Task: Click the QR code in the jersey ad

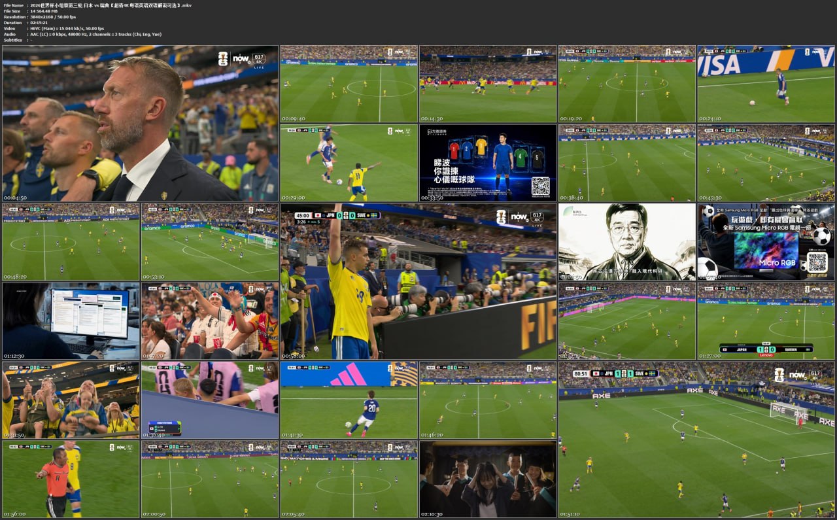Action: [x=540, y=186]
